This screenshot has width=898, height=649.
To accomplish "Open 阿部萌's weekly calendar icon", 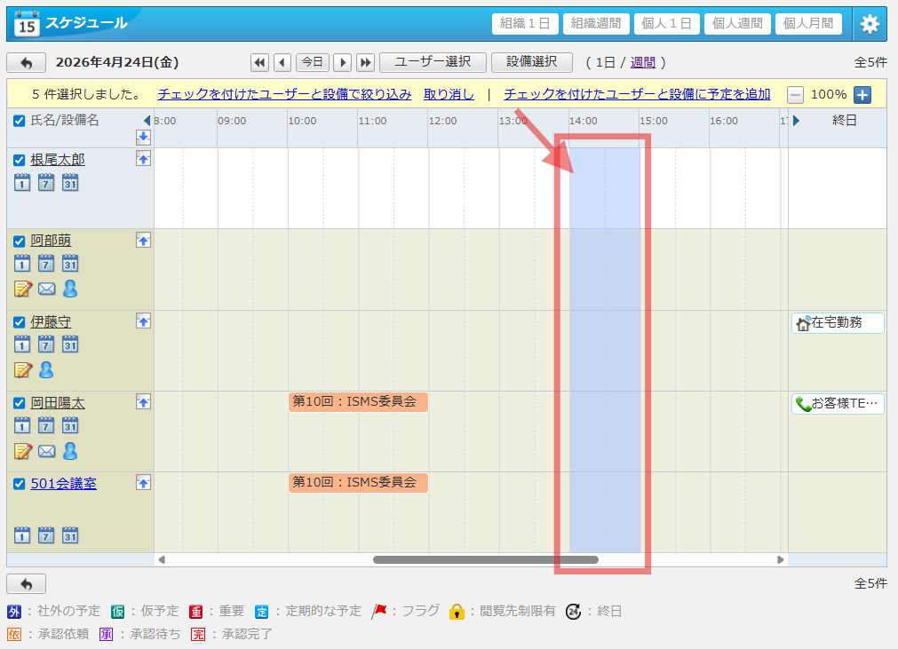I will [x=45, y=263].
